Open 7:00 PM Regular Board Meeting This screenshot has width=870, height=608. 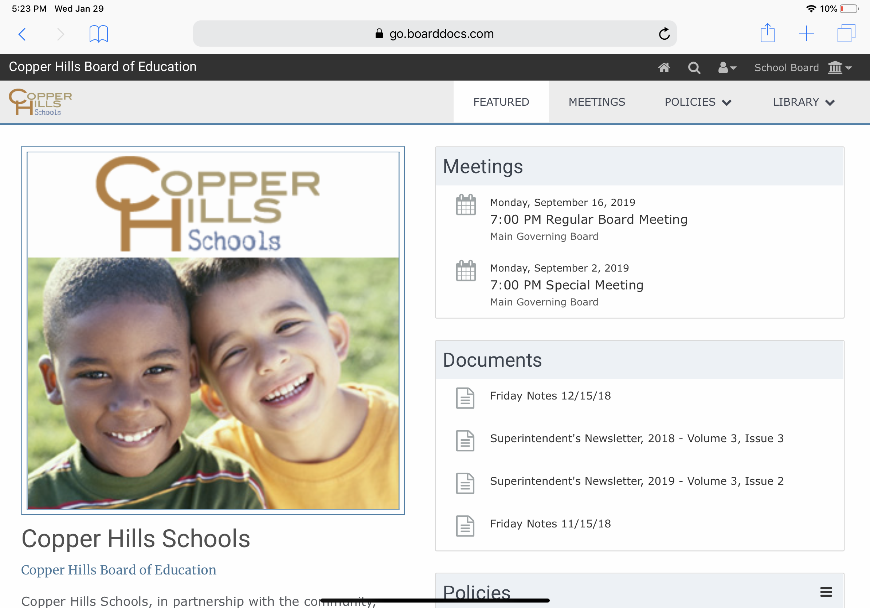tap(588, 219)
